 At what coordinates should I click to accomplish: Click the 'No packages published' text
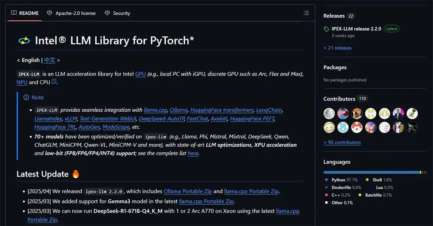pos(345,80)
